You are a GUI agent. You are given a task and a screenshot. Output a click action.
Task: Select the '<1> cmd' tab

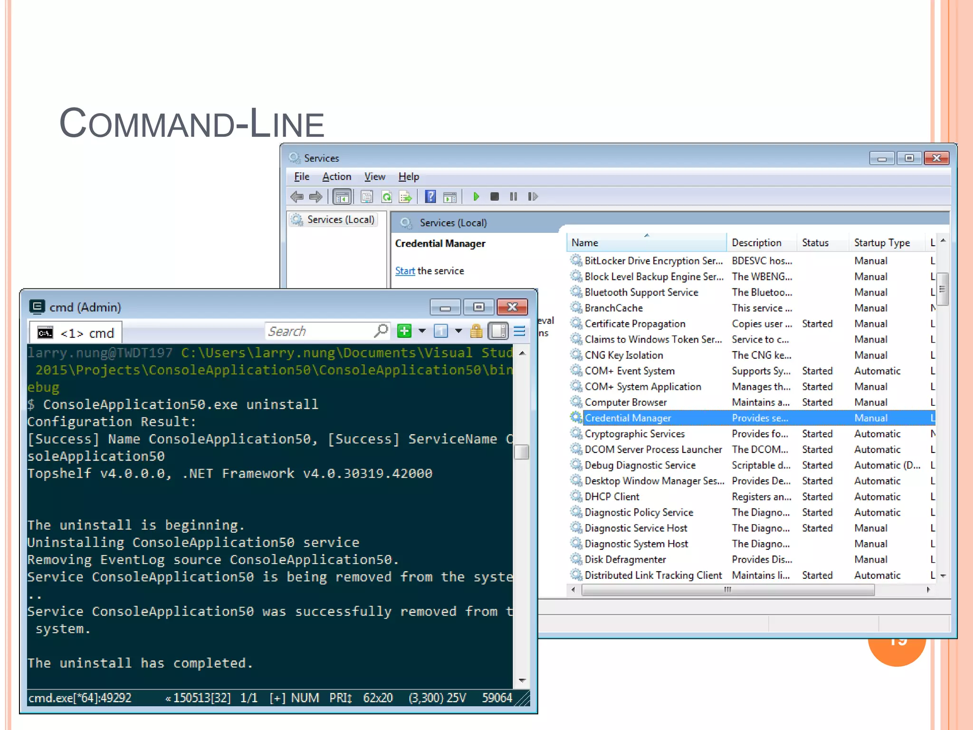click(x=76, y=333)
